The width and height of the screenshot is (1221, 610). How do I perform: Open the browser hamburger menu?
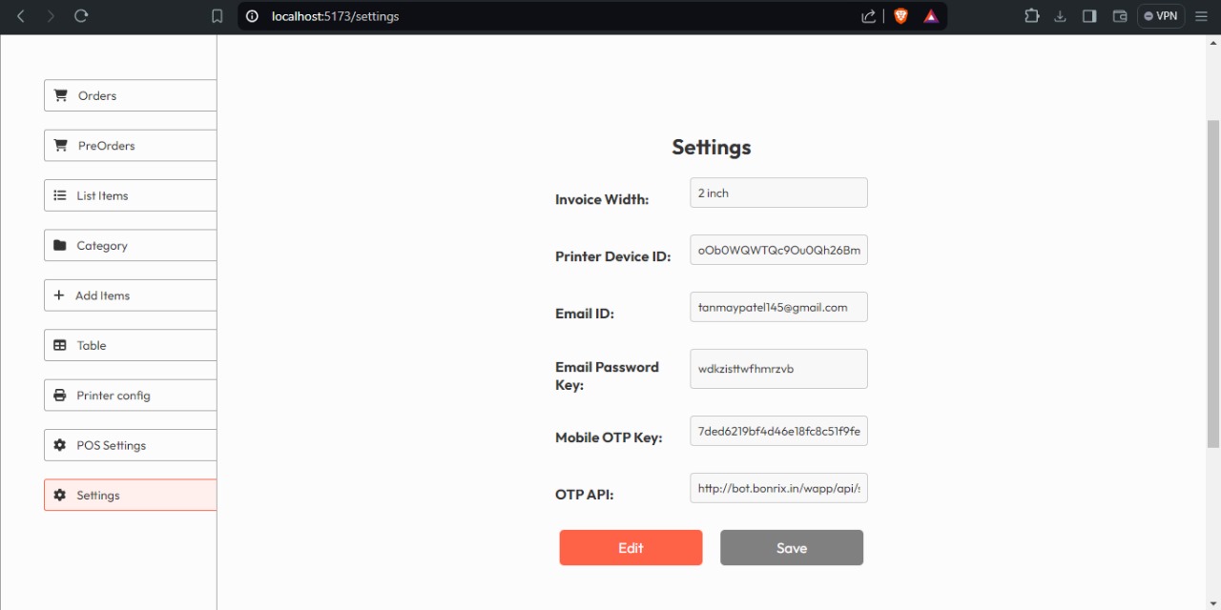(1201, 16)
